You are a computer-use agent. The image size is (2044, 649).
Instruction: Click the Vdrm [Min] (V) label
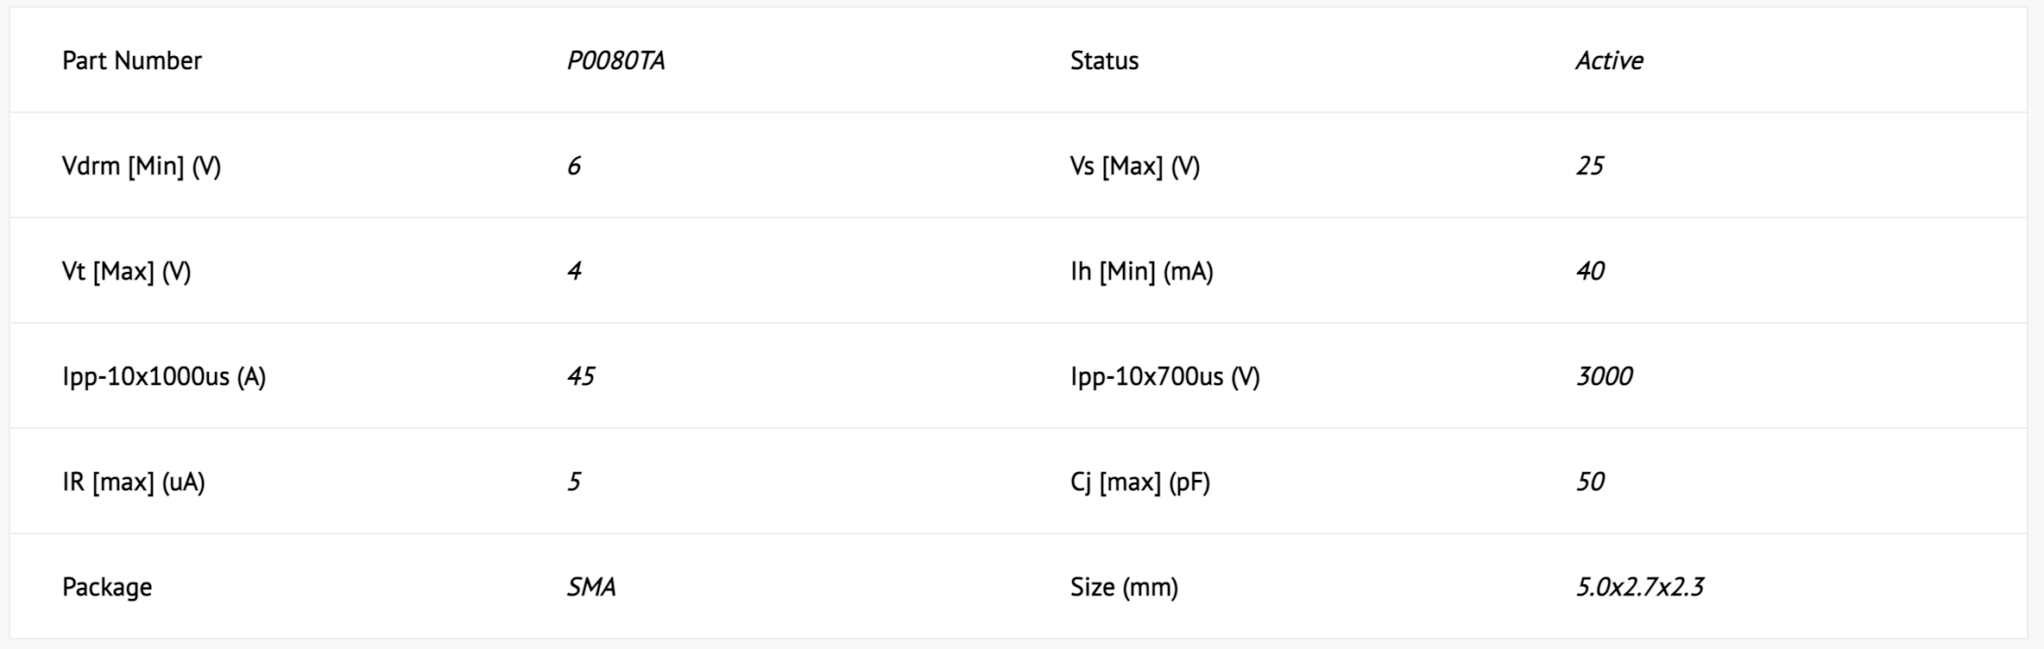click(142, 166)
